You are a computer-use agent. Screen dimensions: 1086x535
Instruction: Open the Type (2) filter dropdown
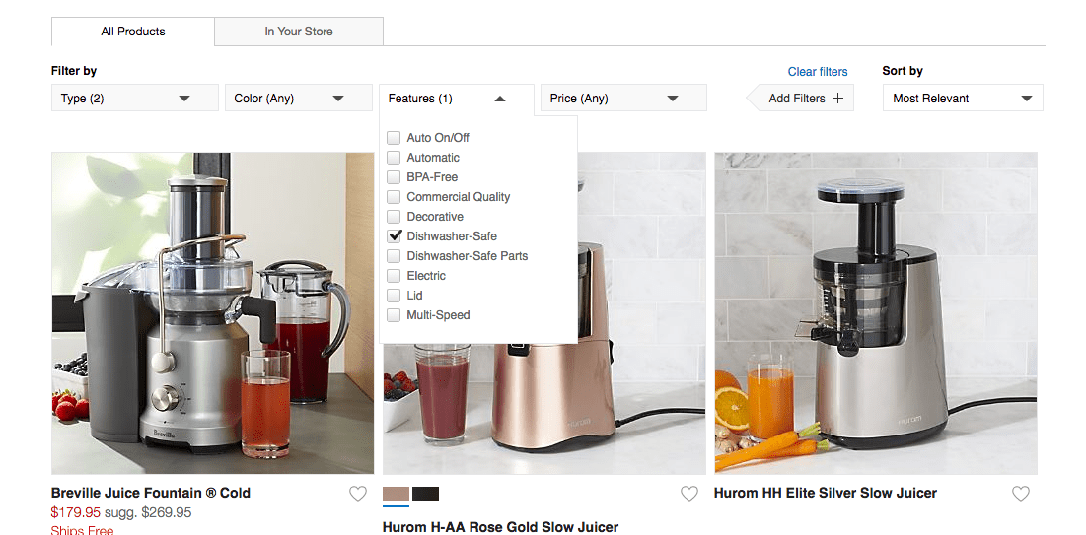coord(135,99)
